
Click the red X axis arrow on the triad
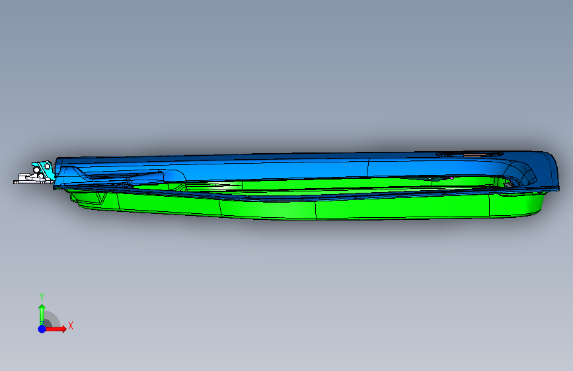click(56, 329)
